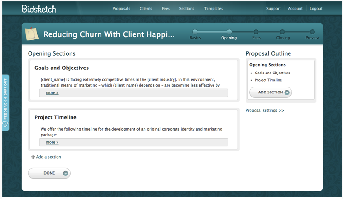Screen dimensions: 343x199
Task: Open Proposal settings link
Action: (265, 110)
